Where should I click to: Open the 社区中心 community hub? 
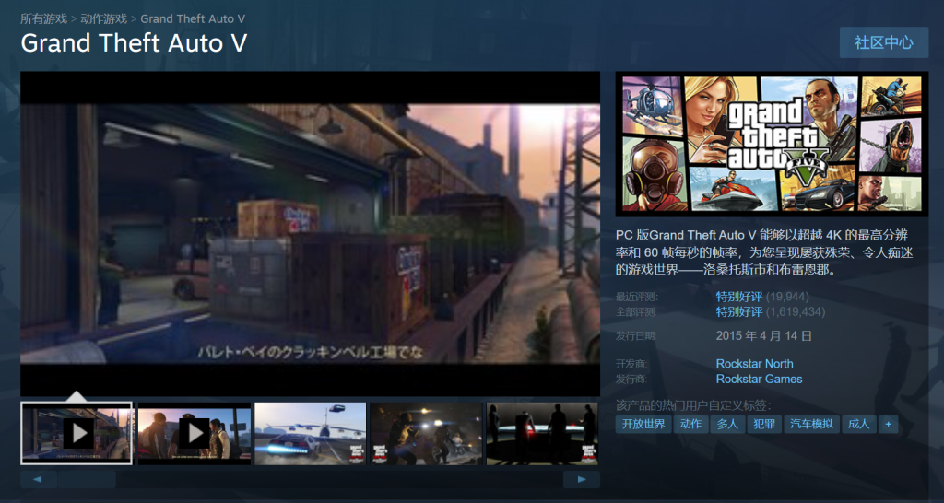tap(883, 42)
